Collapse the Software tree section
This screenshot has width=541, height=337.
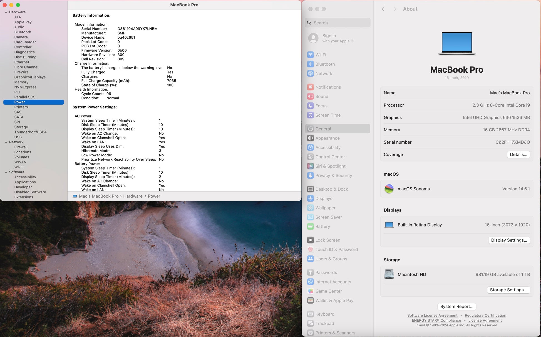pyautogui.click(x=6, y=172)
